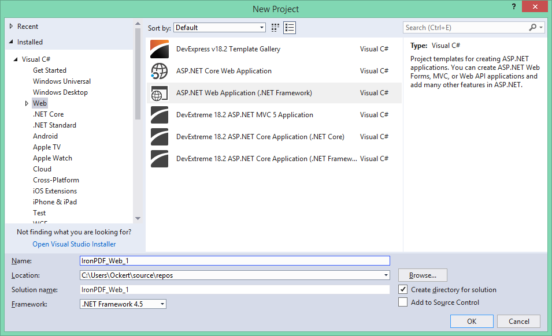
Task: Close the New Project dialog
Action: (x=535, y=7)
